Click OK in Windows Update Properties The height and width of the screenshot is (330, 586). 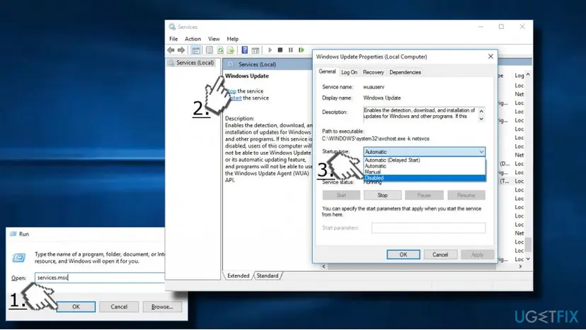coord(403,254)
